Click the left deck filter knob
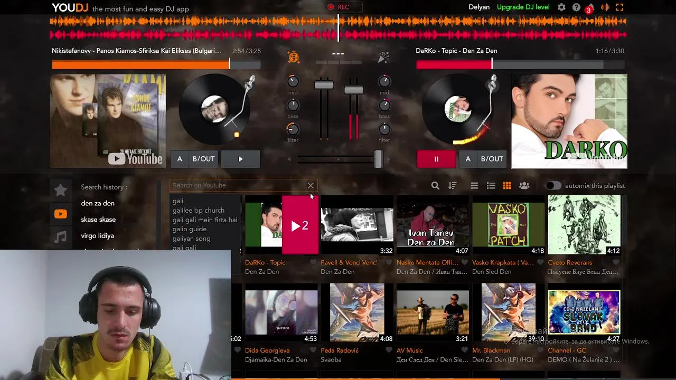Image resolution: width=676 pixels, height=380 pixels. [x=293, y=129]
